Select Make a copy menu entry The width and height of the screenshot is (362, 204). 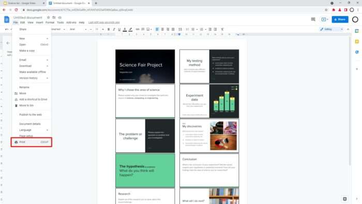(32, 51)
